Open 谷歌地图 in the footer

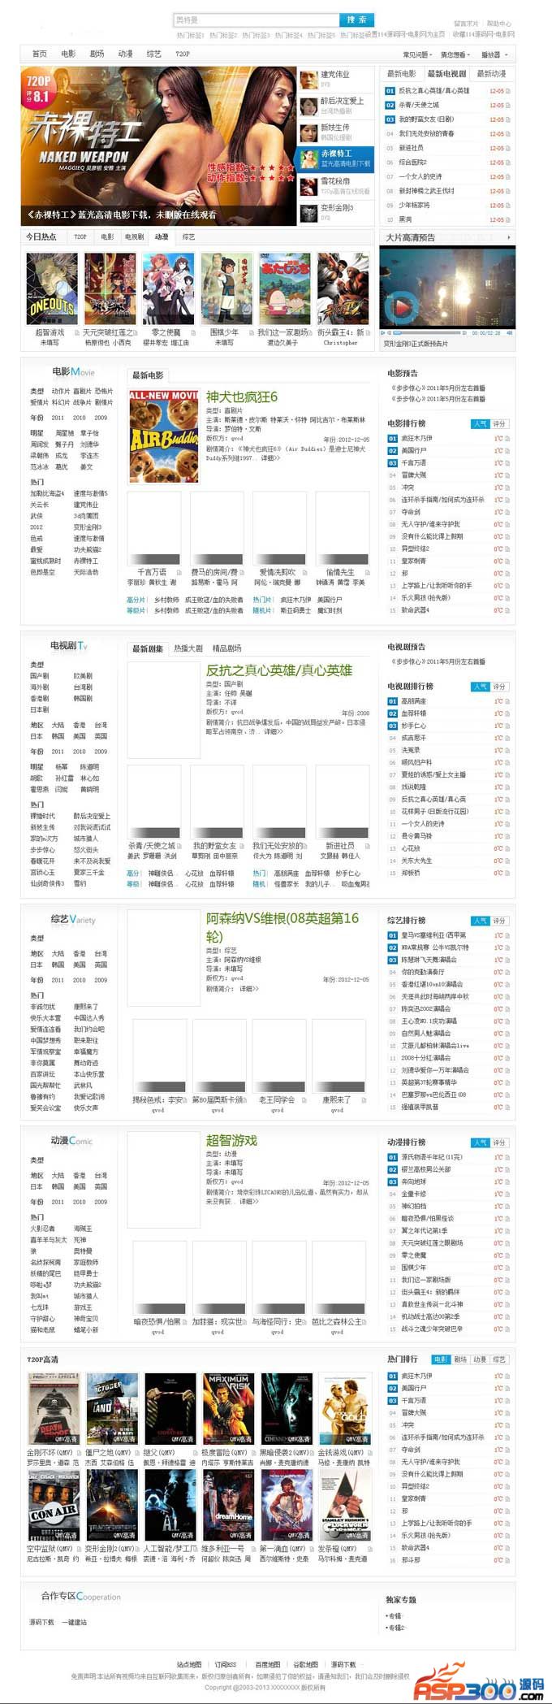306,1664
